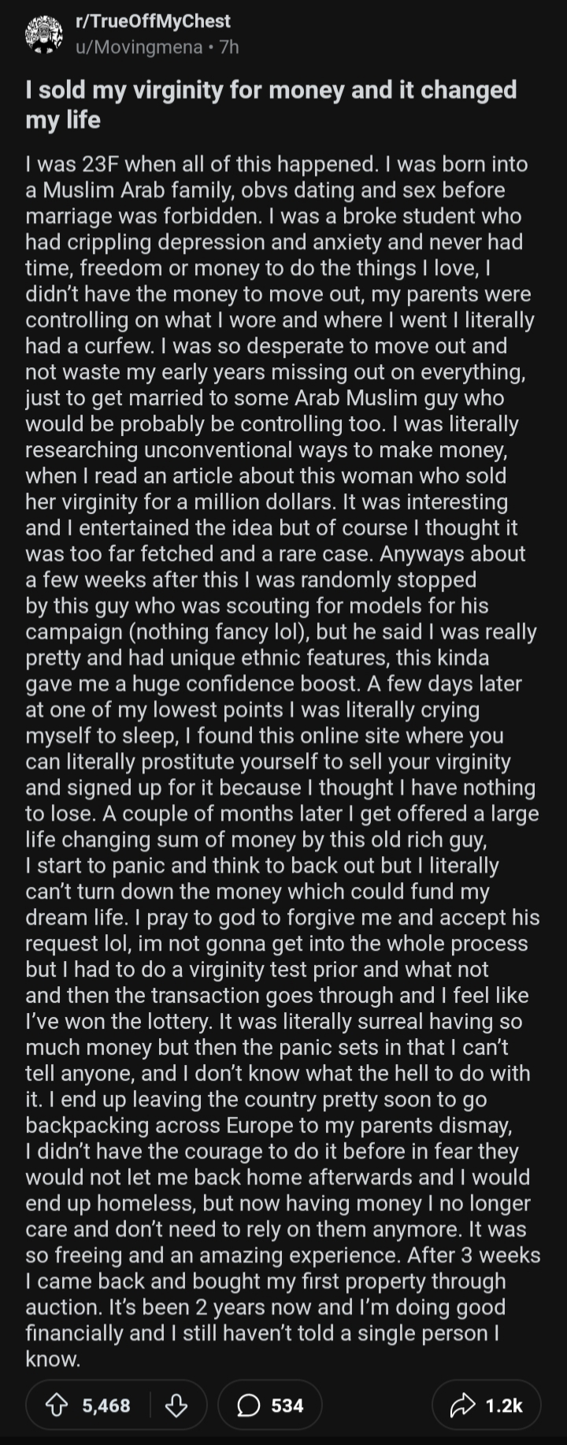The width and height of the screenshot is (567, 1445).
Task: Click the vote pill container beside the score
Action: pos(116,1405)
